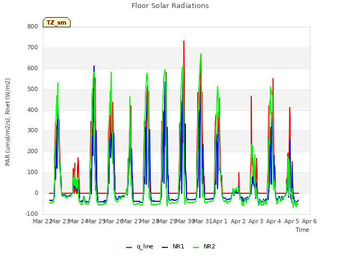The height and width of the screenshot is (257, 342).
Task: Toggle the q_line legend entry
Action: pos(139,246)
